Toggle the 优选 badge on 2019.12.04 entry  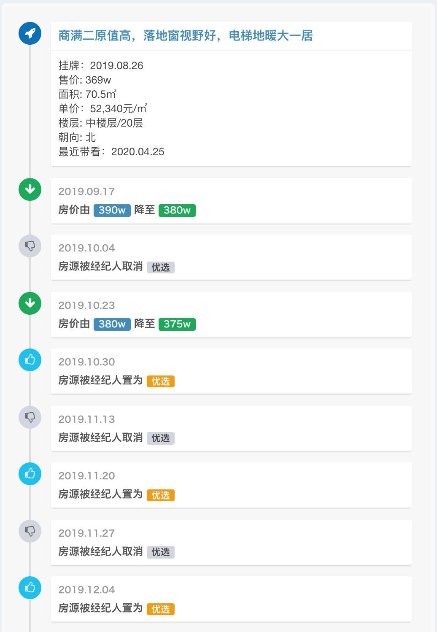[x=161, y=609]
